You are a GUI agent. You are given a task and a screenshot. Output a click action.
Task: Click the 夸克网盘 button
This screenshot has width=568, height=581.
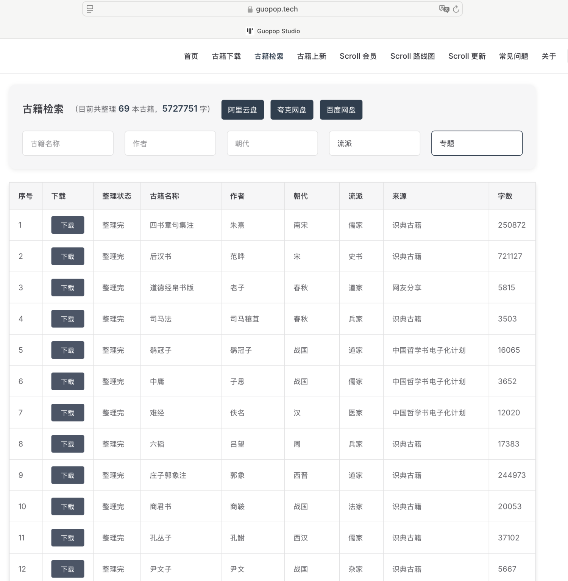(x=292, y=110)
